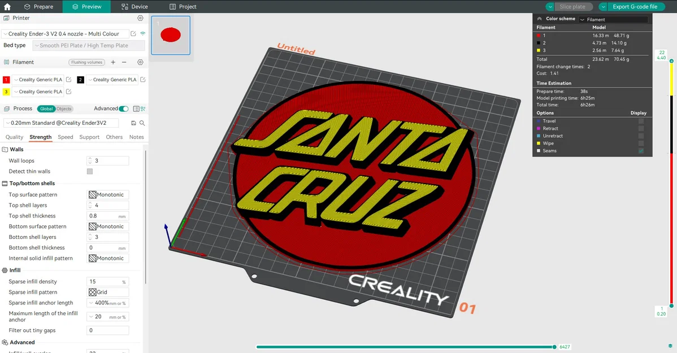
Task: Click the add-layer plus on vertical slider
Action: (x=671, y=61)
